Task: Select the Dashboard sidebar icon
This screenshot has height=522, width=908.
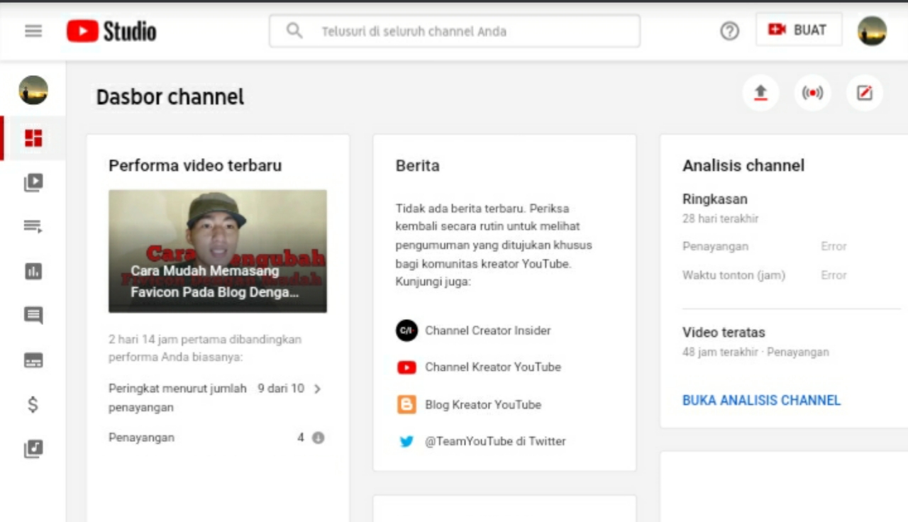Action: click(33, 138)
